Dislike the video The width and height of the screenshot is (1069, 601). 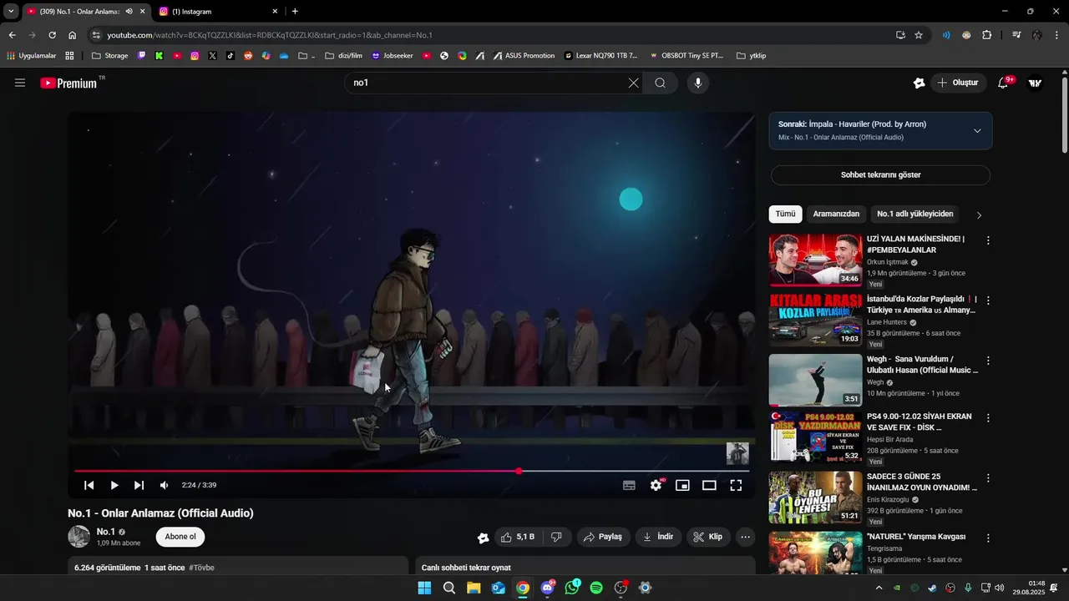click(x=556, y=537)
